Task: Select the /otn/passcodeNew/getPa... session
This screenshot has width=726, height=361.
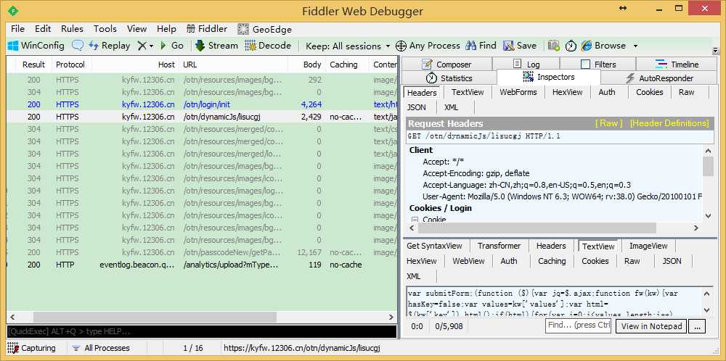Action: (x=202, y=252)
